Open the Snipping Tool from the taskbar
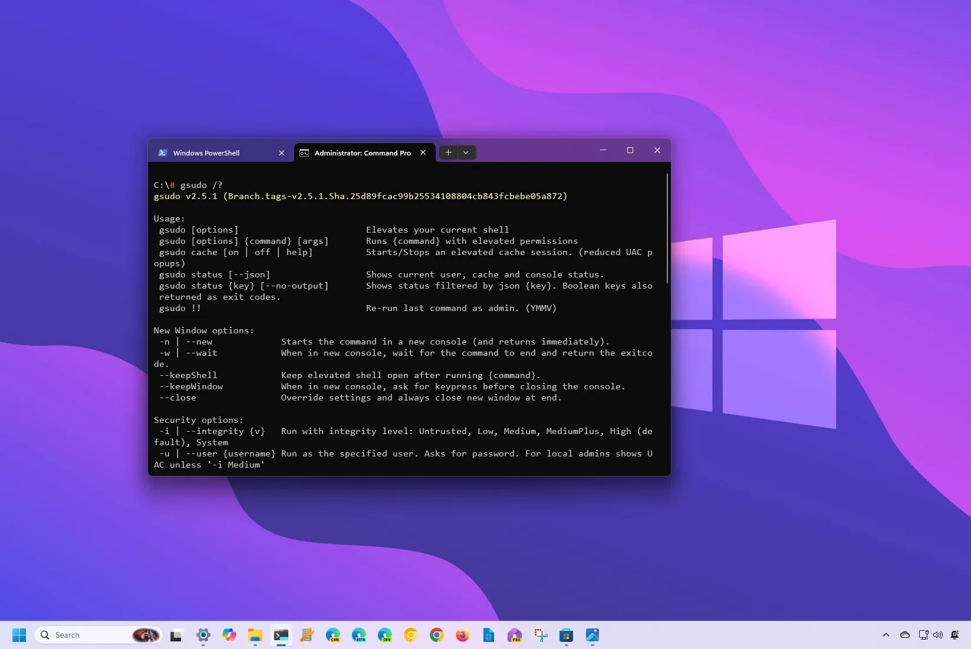 coord(540,635)
